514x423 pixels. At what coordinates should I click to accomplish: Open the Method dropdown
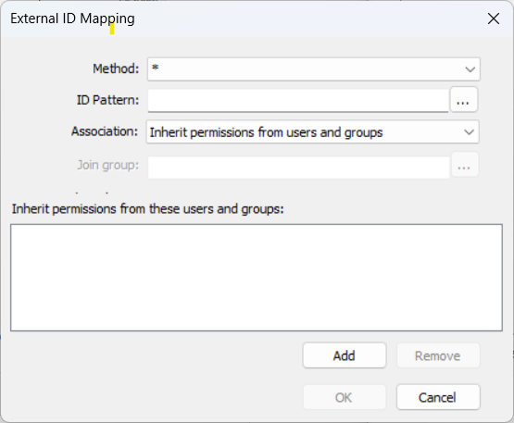(x=314, y=68)
